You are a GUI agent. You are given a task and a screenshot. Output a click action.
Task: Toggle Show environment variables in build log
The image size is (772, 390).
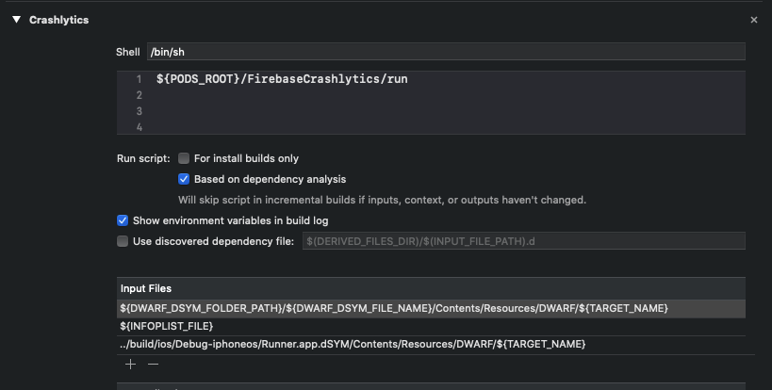click(x=123, y=220)
